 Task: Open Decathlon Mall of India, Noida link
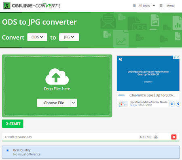tap(148, 102)
